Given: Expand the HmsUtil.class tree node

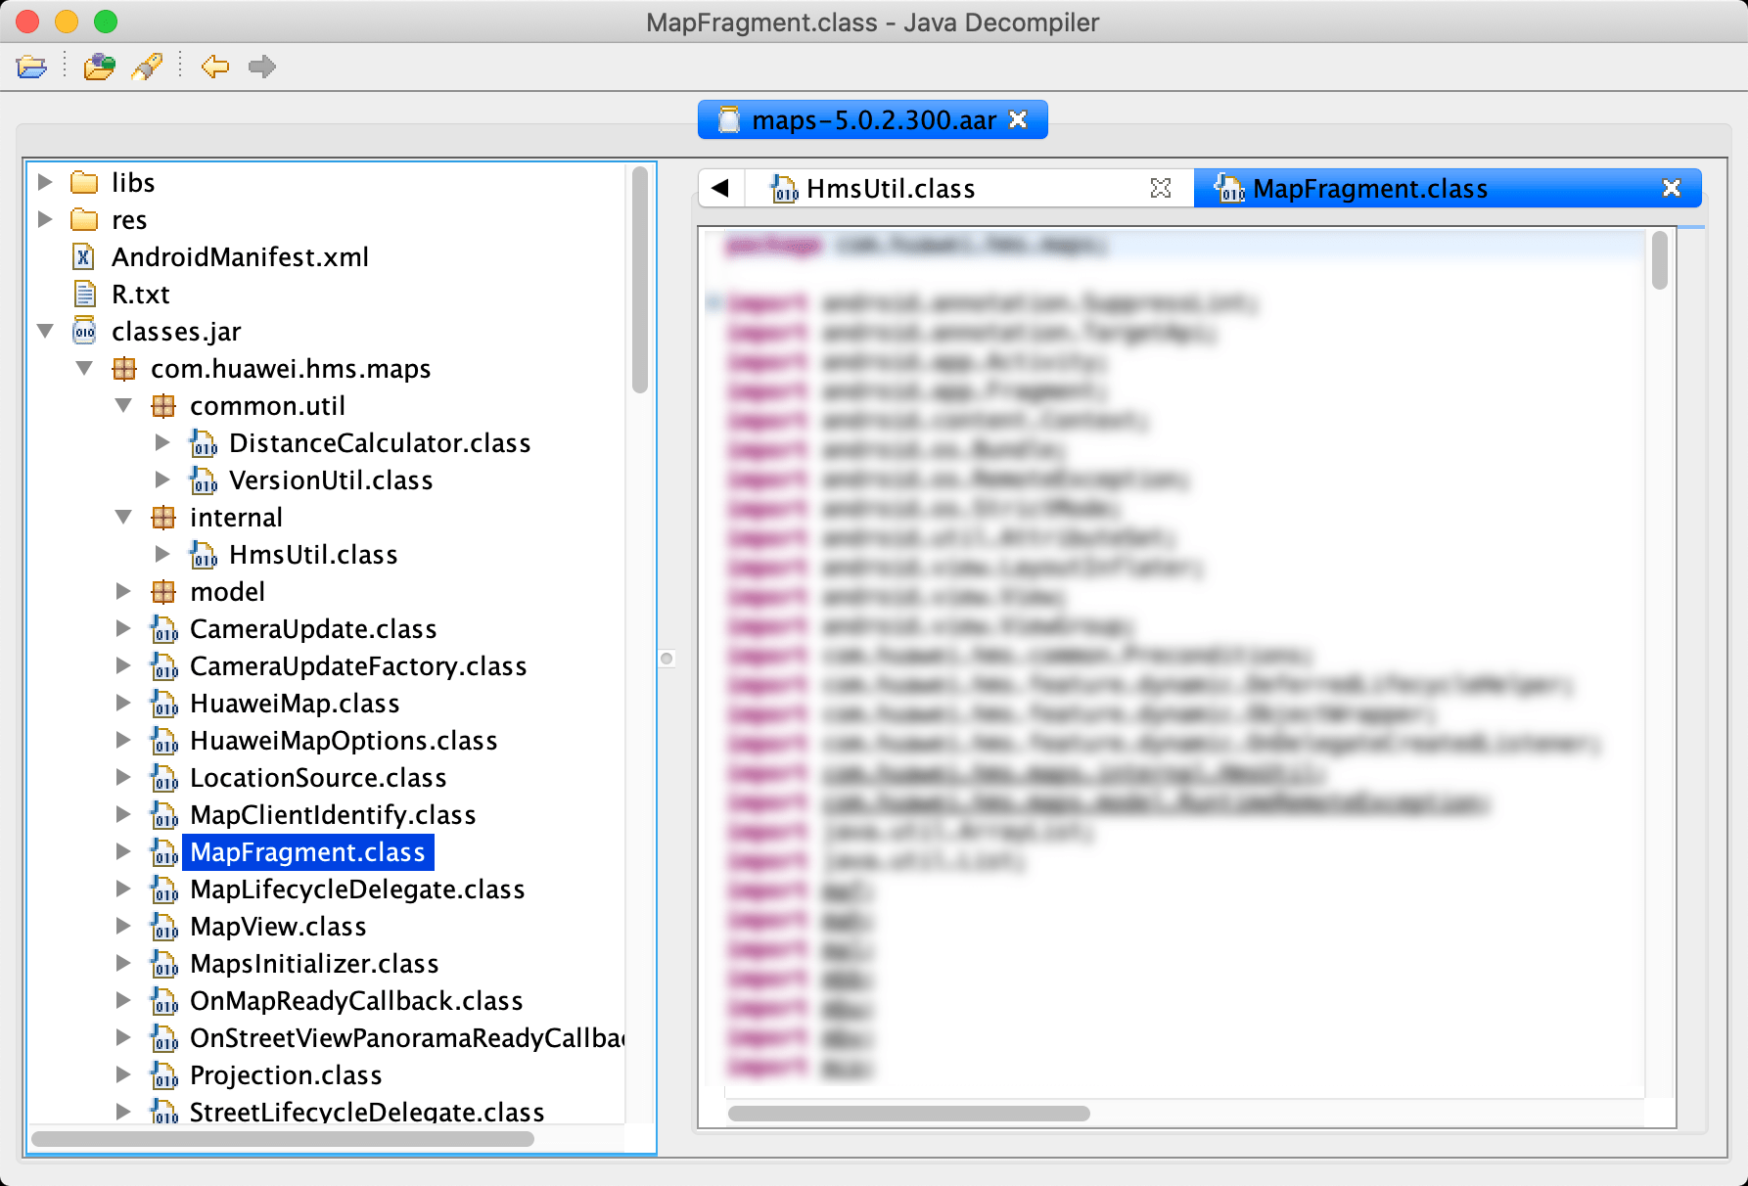Looking at the screenshot, I should (x=162, y=554).
